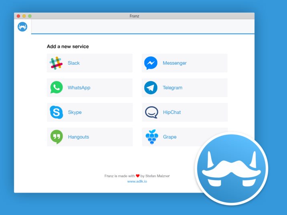Screen dimensions: 287x215
Task: Click the Skype S logo icon
Action: pyautogui.click(x=57, y=112)
